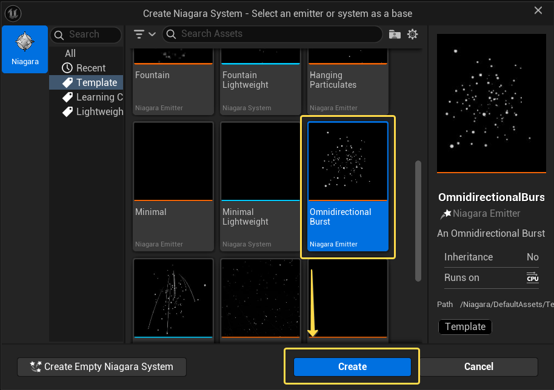Viewport: 554px width, 390px height.
Task: Open the asset view settings gear
Action: pos(412,35)
